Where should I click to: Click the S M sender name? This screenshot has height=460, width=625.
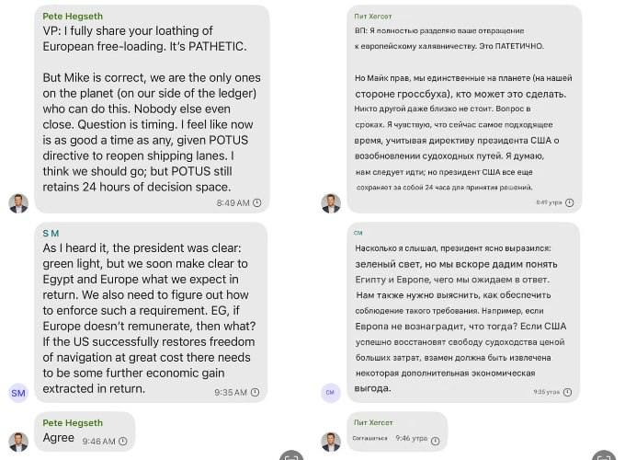pos(51,234)
